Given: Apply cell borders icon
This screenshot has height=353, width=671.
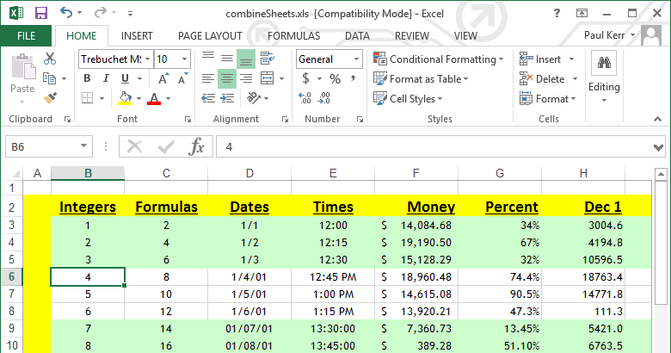Looking at the screenshot, I should [x=87, y=98].
